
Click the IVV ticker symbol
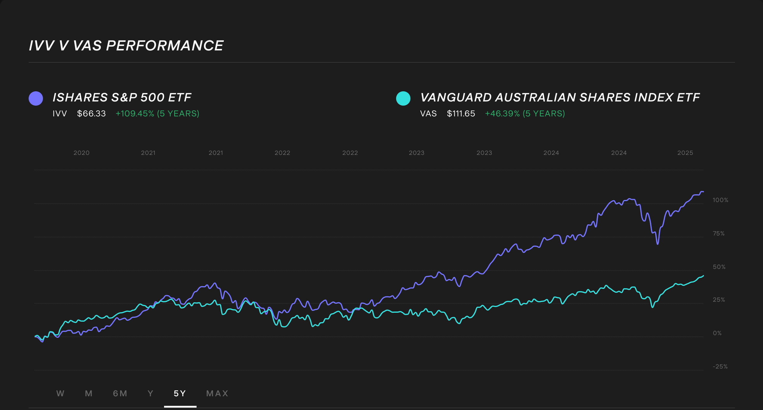(60, 114)
